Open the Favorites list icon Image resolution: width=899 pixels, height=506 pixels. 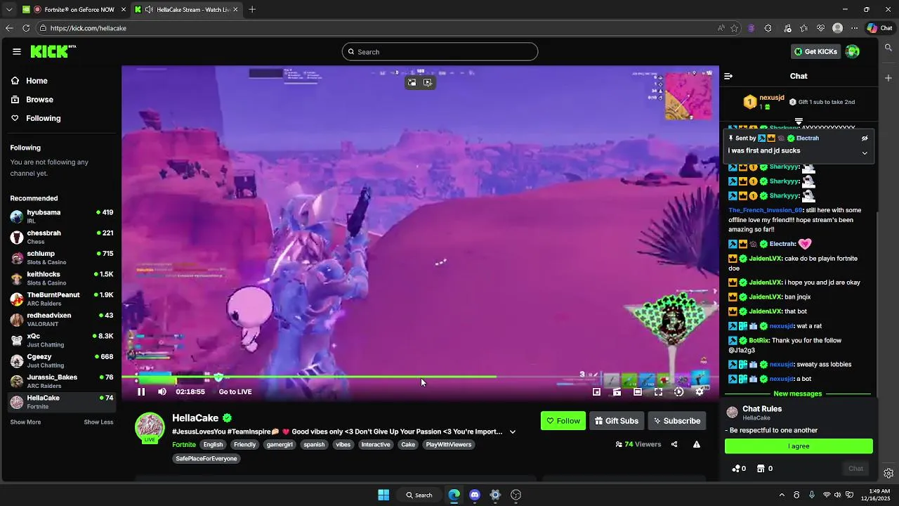803,28
